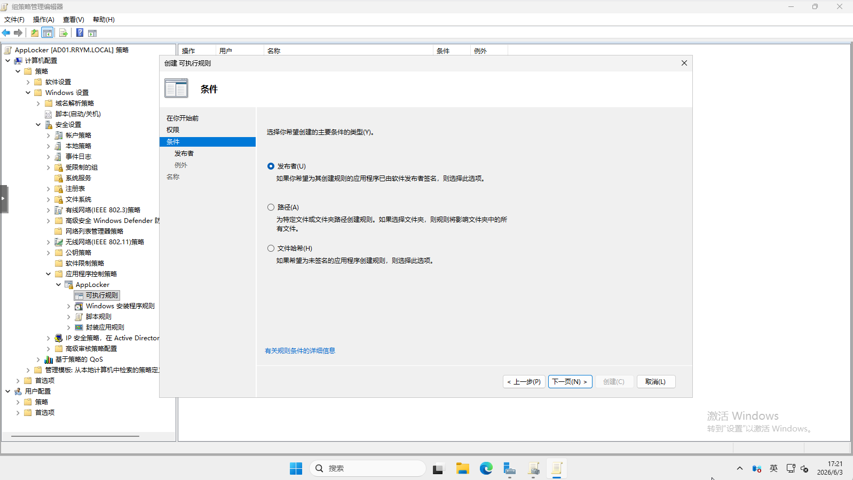Open the Windows Start menu
This screenshot has height=480, width=853.
(x=296, y=468)
